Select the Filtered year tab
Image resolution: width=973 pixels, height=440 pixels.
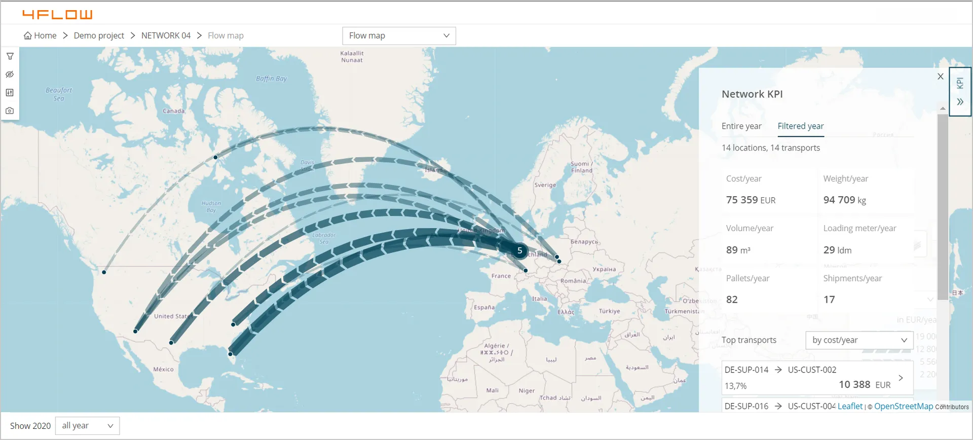click(800, 126)
